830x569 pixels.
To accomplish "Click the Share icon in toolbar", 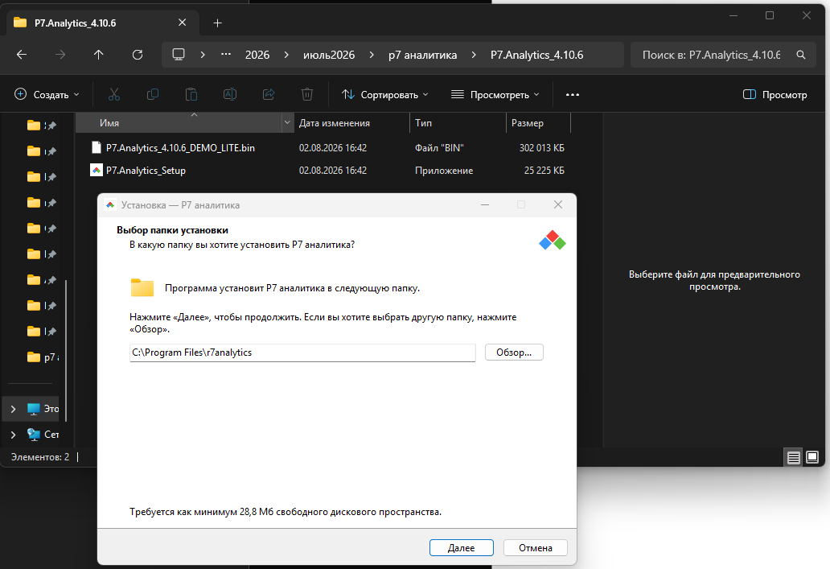I will [x=269, y=94].
